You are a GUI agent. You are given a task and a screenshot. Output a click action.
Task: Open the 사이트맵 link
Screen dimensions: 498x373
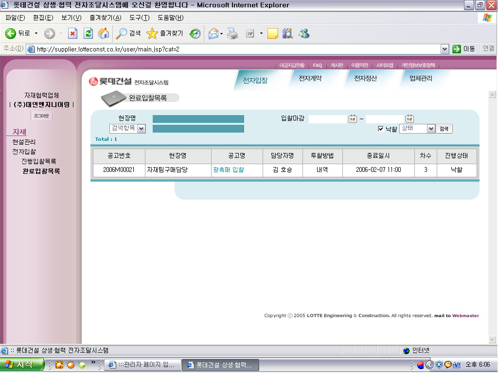coord(385,66)
